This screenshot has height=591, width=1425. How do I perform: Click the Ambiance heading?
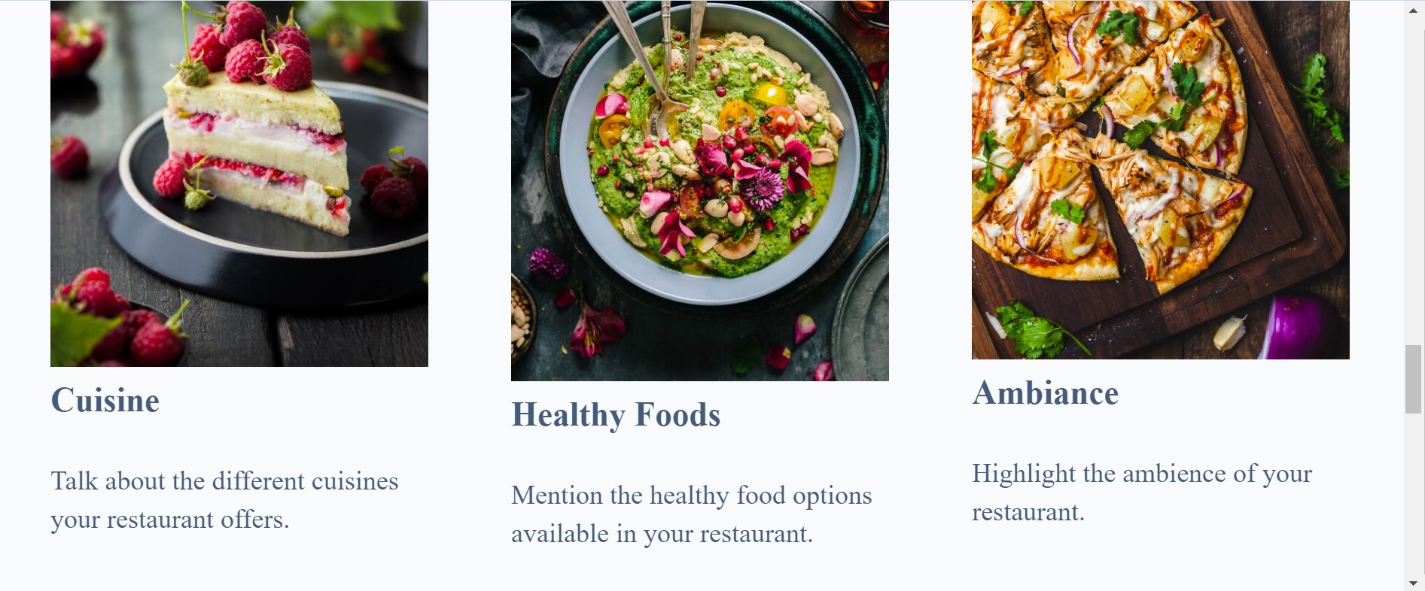point(1046,392)
